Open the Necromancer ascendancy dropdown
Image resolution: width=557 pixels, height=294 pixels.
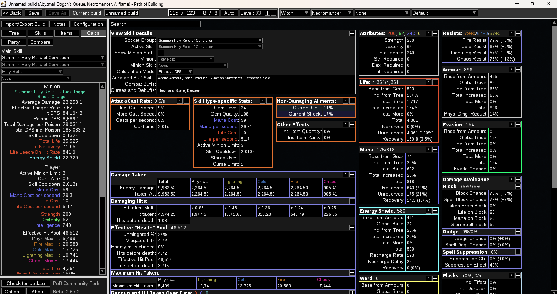click(332, 13)
